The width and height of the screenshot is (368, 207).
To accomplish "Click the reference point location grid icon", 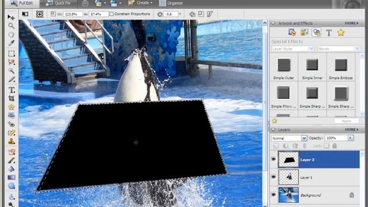I will tap(40, 14).
